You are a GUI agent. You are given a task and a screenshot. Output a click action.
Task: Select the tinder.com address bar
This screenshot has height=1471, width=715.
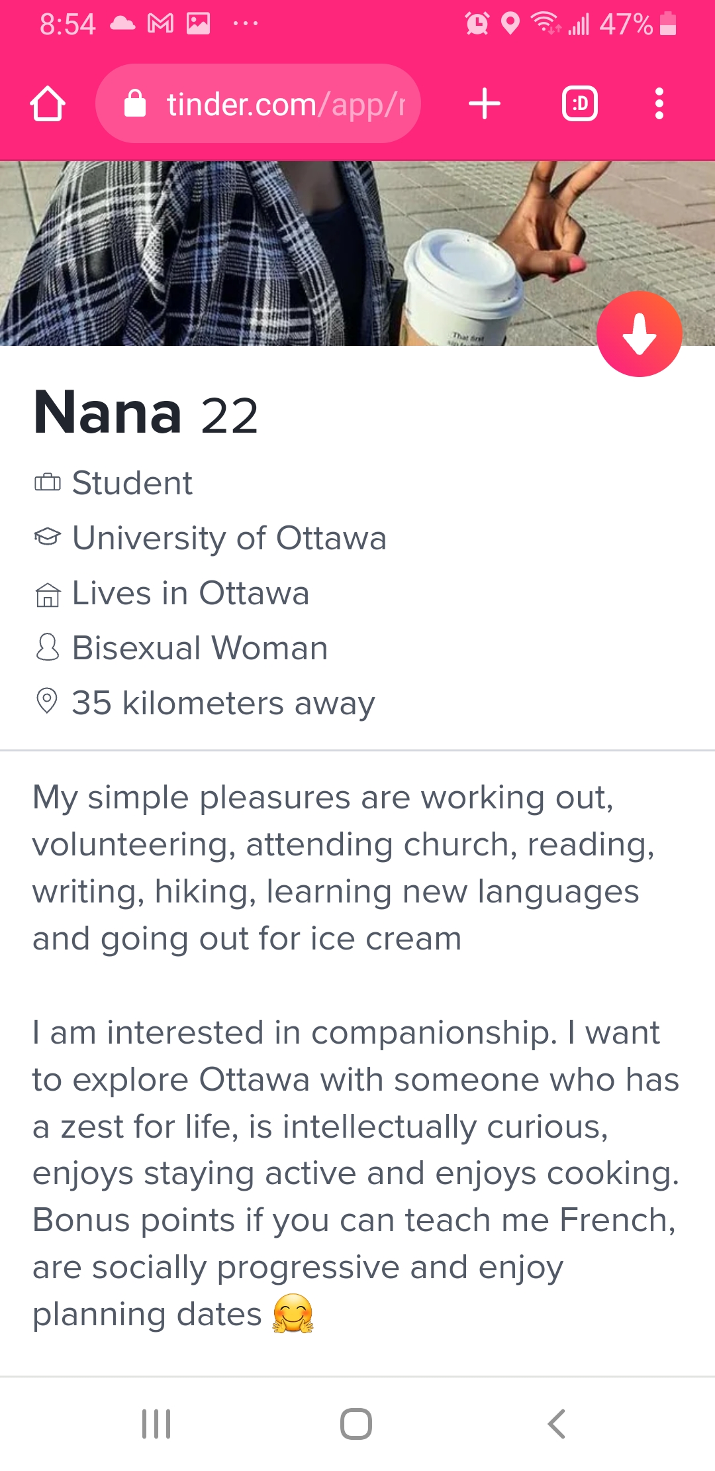[x=258, y=104]
